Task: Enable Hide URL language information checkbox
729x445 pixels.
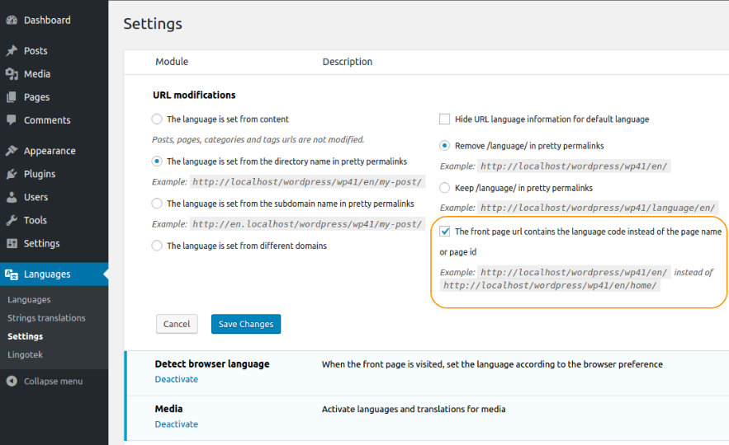Action: (445, 119)
